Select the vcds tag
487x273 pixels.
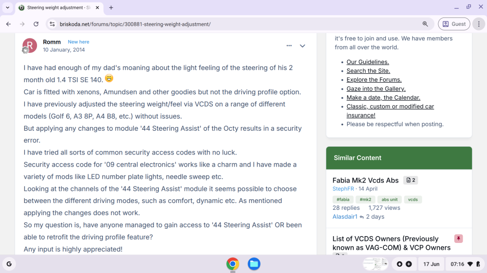click(x=413, y=200)
